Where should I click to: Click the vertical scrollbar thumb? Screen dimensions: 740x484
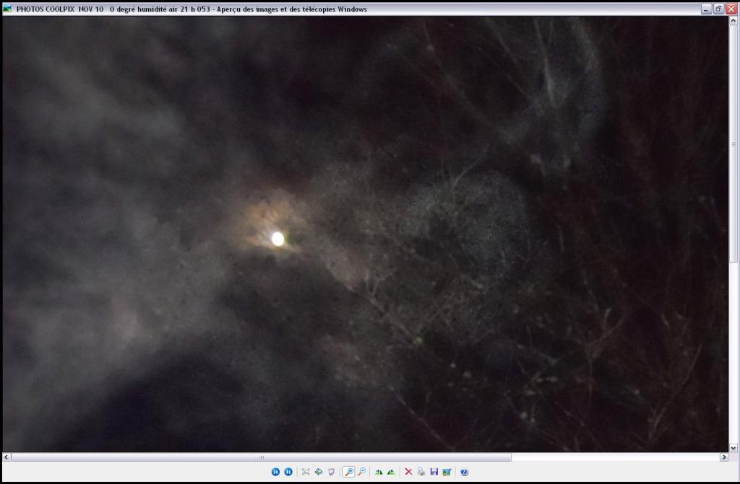pos(733,144)
